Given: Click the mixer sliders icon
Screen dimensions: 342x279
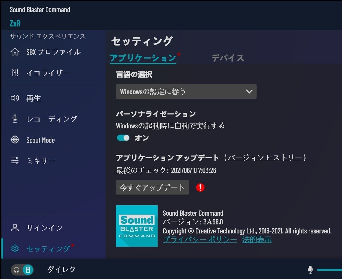Looking at the screenshot, I should tap(15, 160).
